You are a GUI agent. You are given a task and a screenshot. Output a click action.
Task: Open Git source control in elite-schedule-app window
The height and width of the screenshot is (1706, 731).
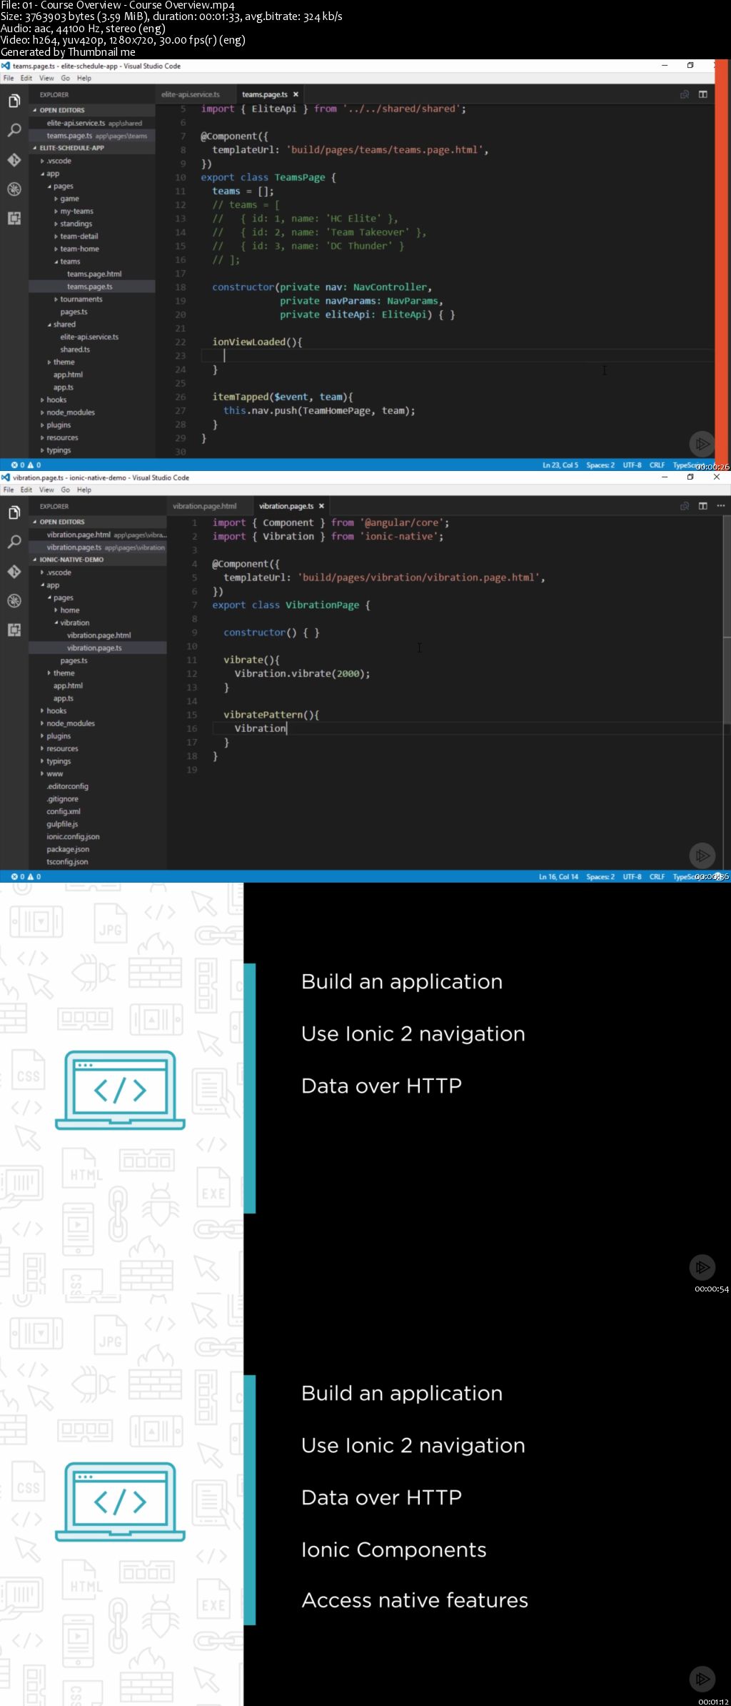tap(14, 159)
